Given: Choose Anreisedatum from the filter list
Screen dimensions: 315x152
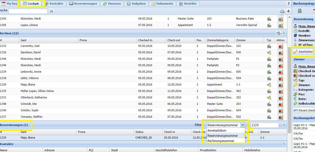Looking at the screenshot, I should coord(217,131).
